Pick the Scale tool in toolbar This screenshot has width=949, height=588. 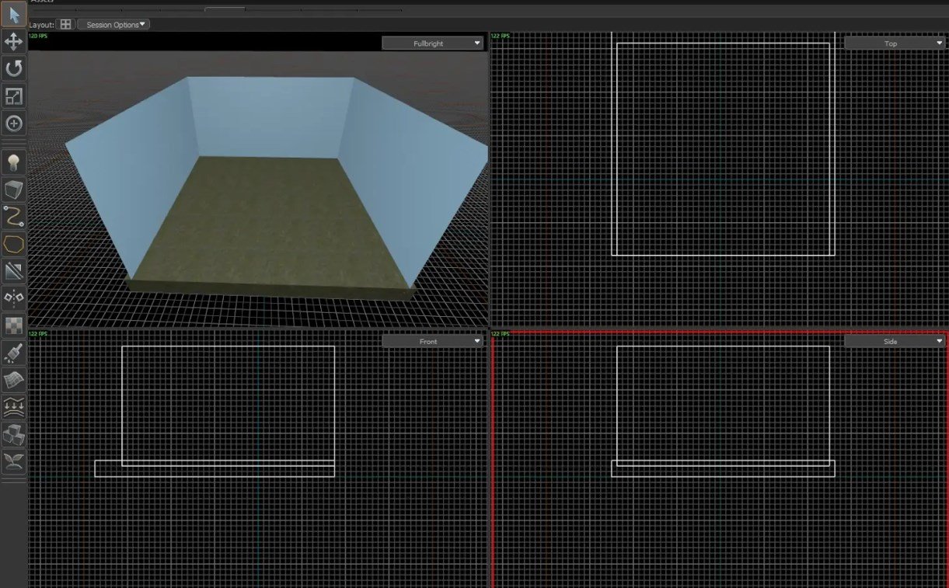pos(14,96)
